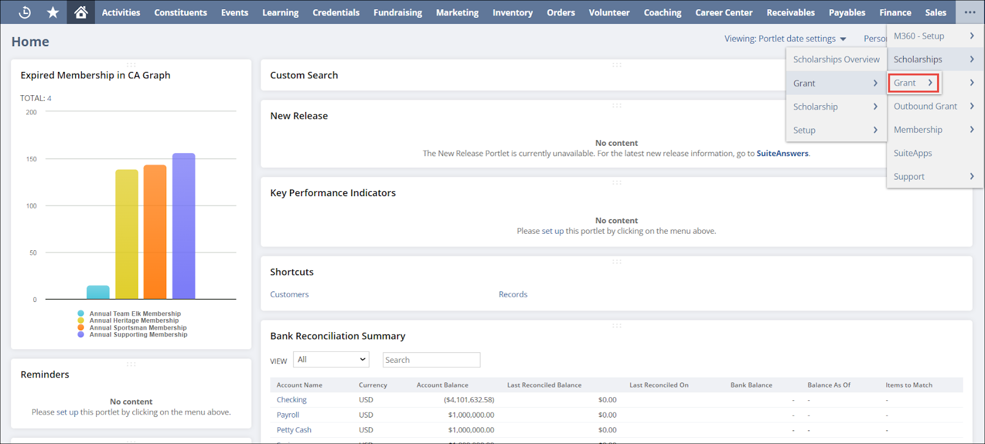Image resolution: width=985 pixels, height=444 pixels.
Task: Click the bank reconciliation Search field
Action: (431, 360)
